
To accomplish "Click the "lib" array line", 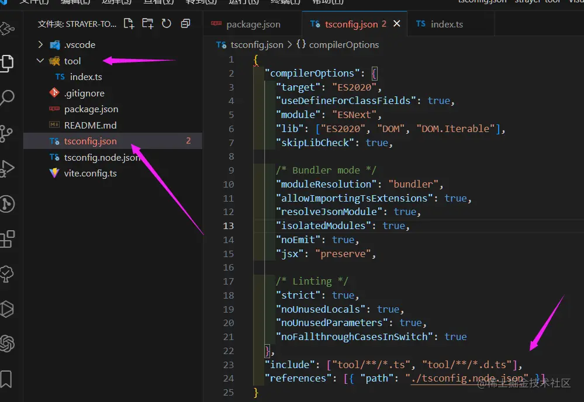I will [391, 129].
